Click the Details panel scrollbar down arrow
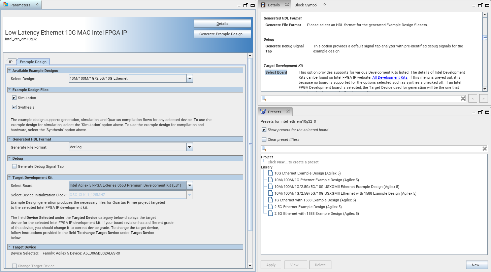491x272 pixels. [485, 89]
